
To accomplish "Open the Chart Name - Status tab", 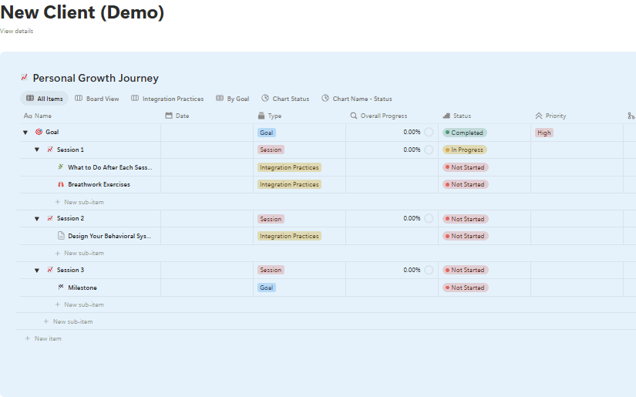I will pyautogui.click(x=356, y=99).
